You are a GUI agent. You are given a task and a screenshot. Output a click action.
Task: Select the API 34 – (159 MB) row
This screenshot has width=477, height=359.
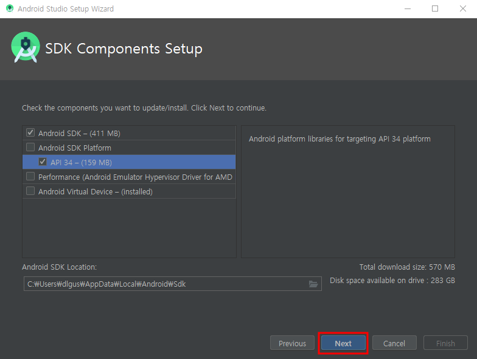click(x=129, y=162)
